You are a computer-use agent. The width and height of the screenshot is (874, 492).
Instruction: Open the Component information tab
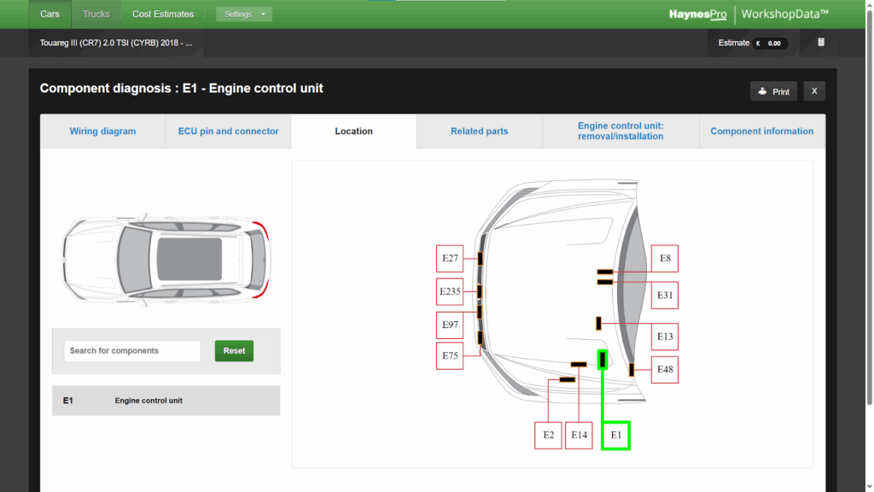pos(761,131)
